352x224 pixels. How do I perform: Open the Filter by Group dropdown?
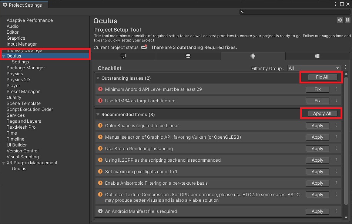[314, 68]
